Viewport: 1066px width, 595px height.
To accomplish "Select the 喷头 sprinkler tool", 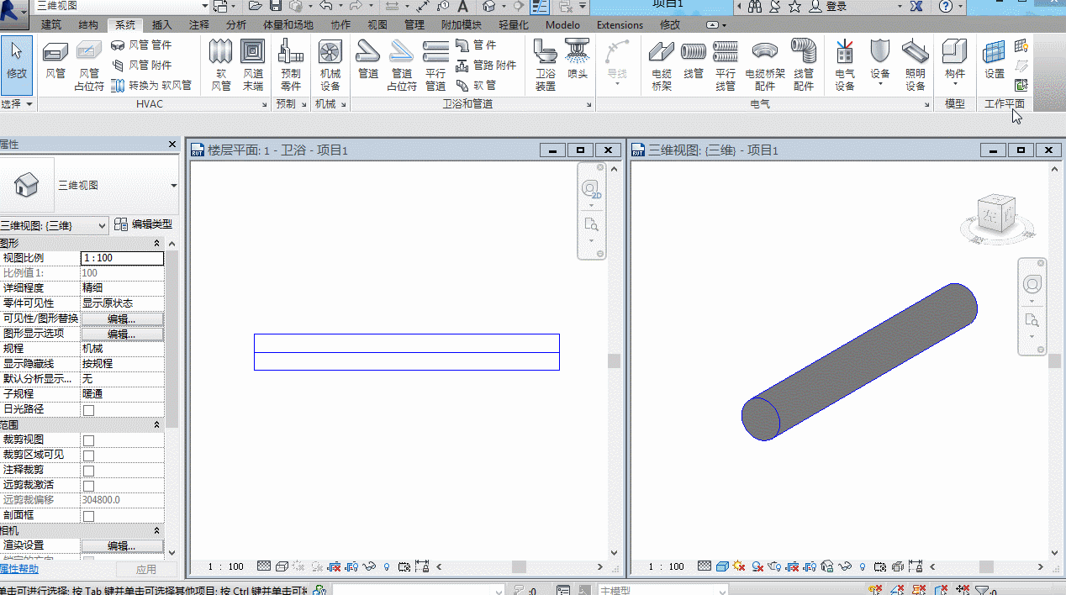I will pyautogui.click(x=578, y=61).
